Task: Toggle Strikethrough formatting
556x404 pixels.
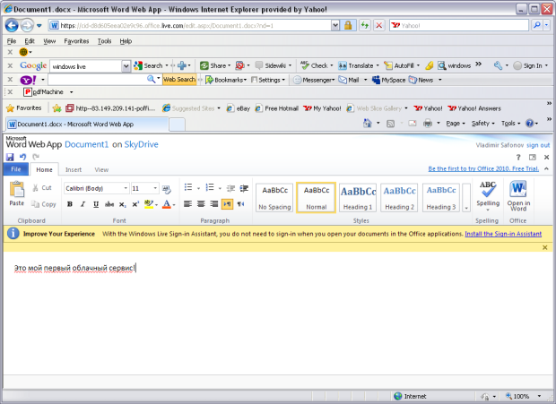Action: point(109,204)
